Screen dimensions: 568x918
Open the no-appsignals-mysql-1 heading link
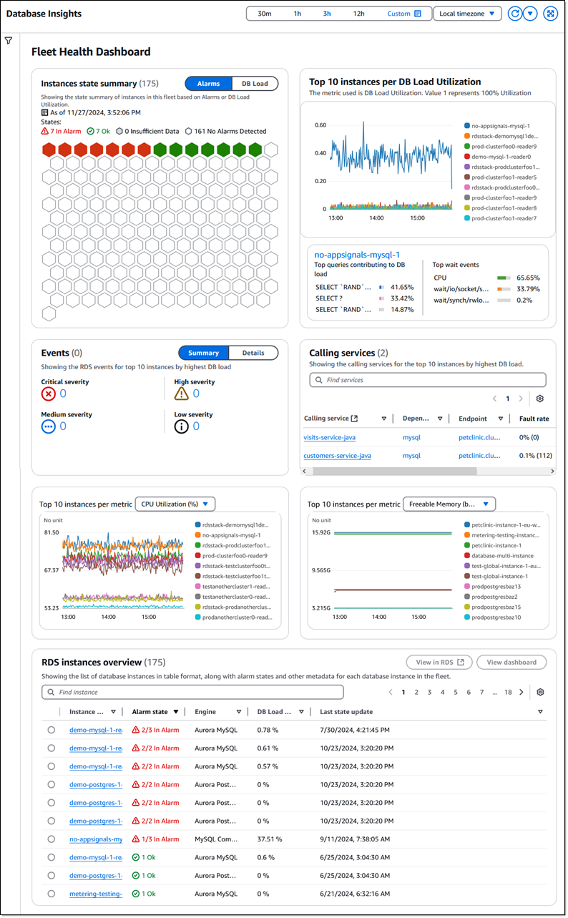[357, 254]
